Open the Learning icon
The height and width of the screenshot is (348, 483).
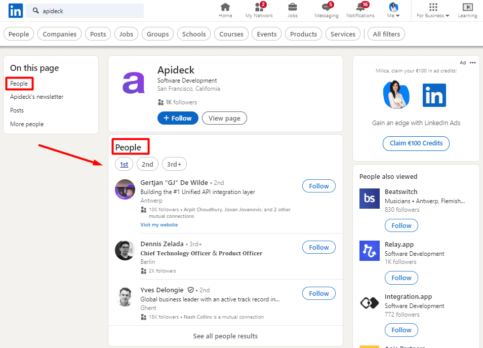point(467,7)
